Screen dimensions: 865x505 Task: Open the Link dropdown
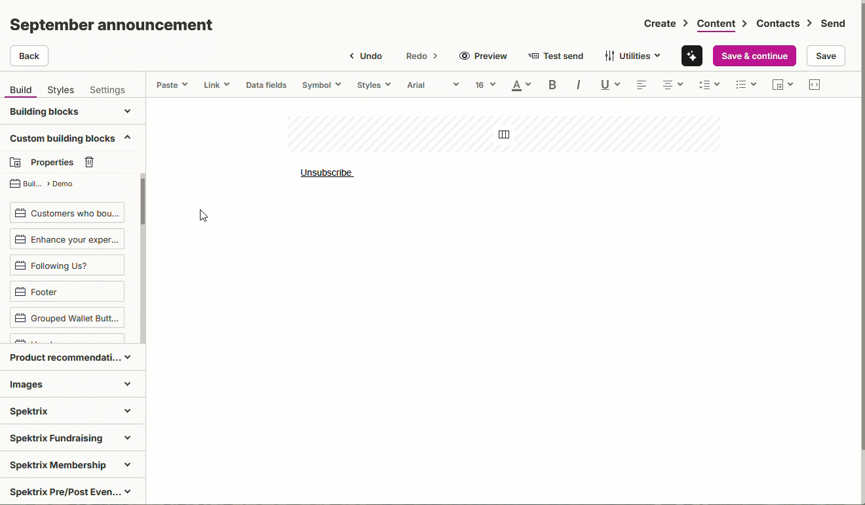216,85
